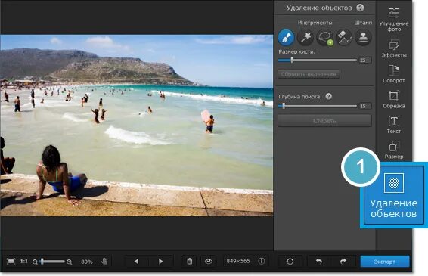The width and height of the screenshot is (428, 276).
Task: Adjust the Размер кисти slider
Action: tap(318, 60)
